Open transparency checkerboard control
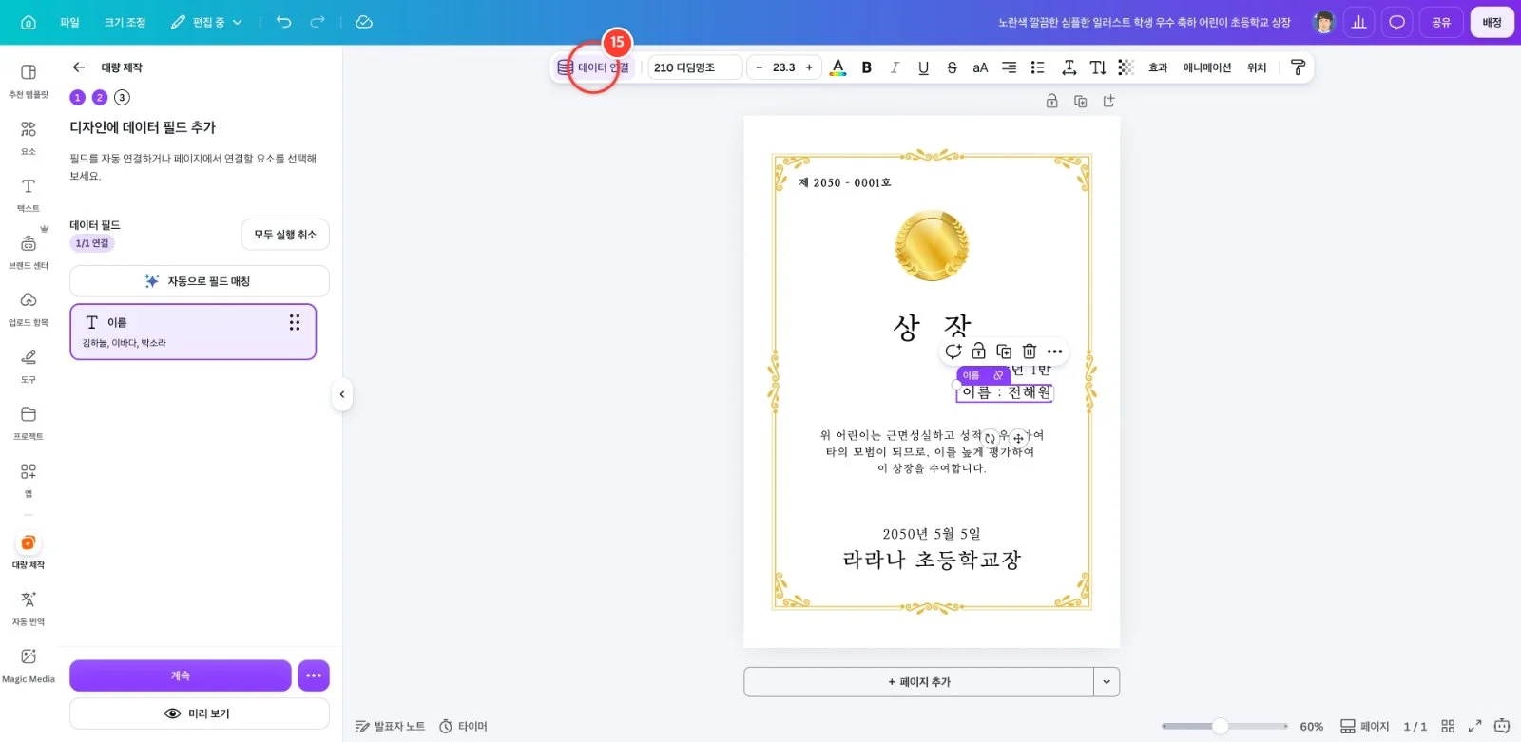 coord(1126,67)
